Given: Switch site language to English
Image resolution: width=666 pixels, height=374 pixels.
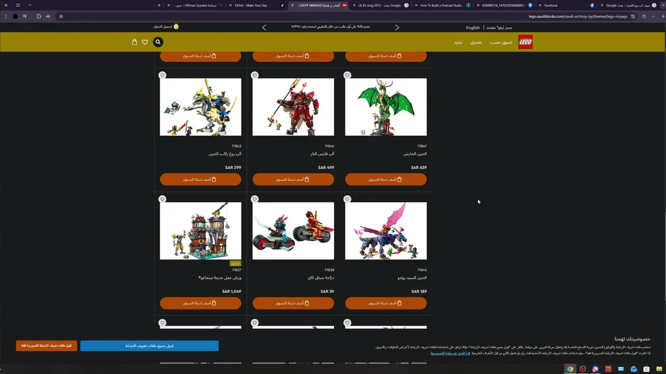Looking at the screenshot, I should coord(473,28).
